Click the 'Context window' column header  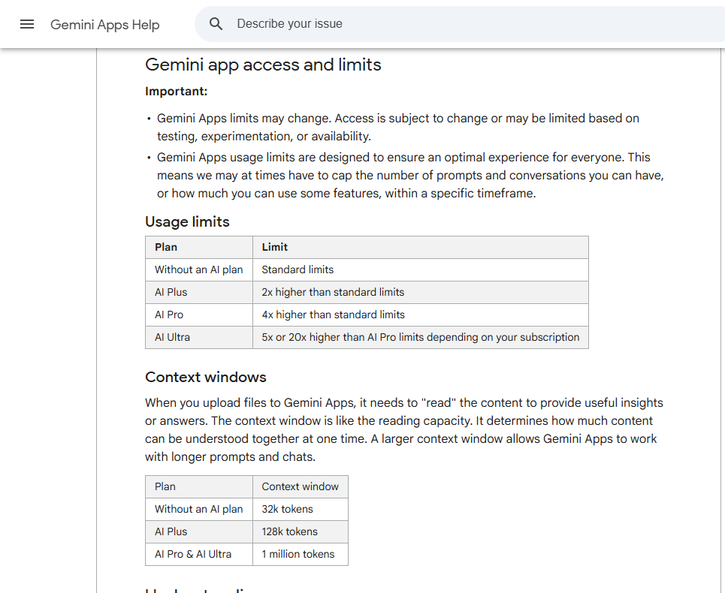(301, 486)
